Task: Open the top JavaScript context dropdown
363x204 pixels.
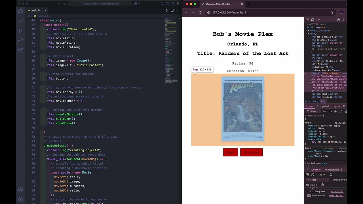Action: point(321,175)
